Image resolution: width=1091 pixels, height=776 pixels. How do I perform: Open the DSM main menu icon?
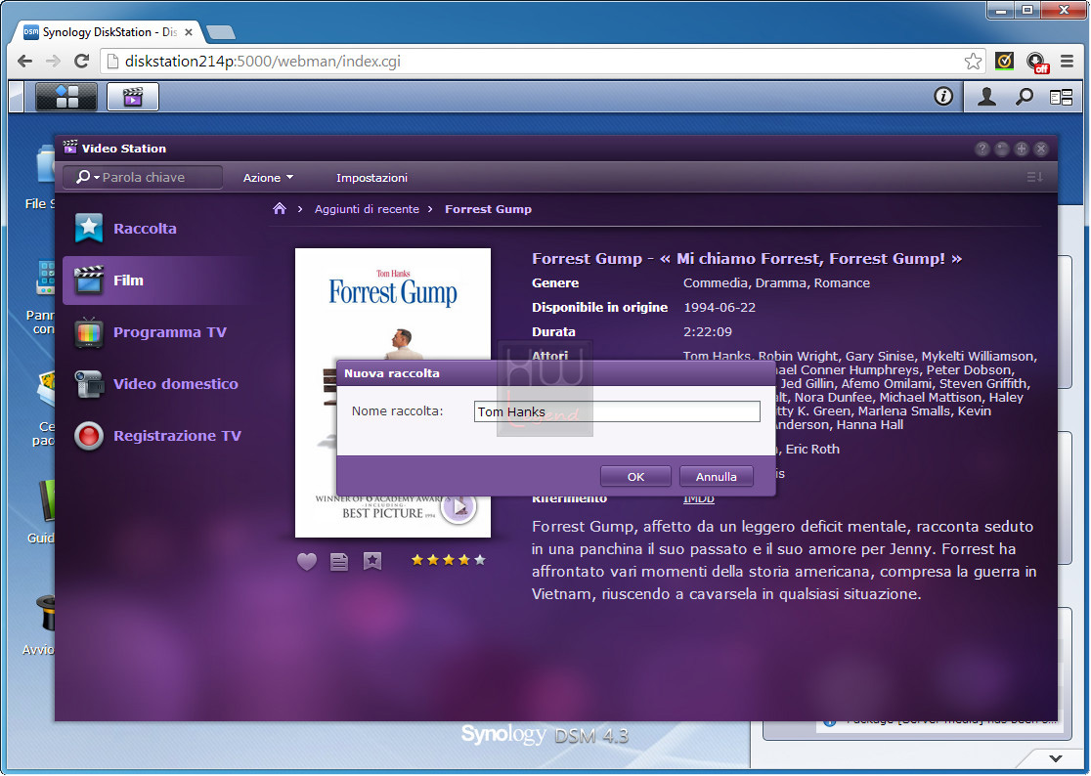[66, 97]
